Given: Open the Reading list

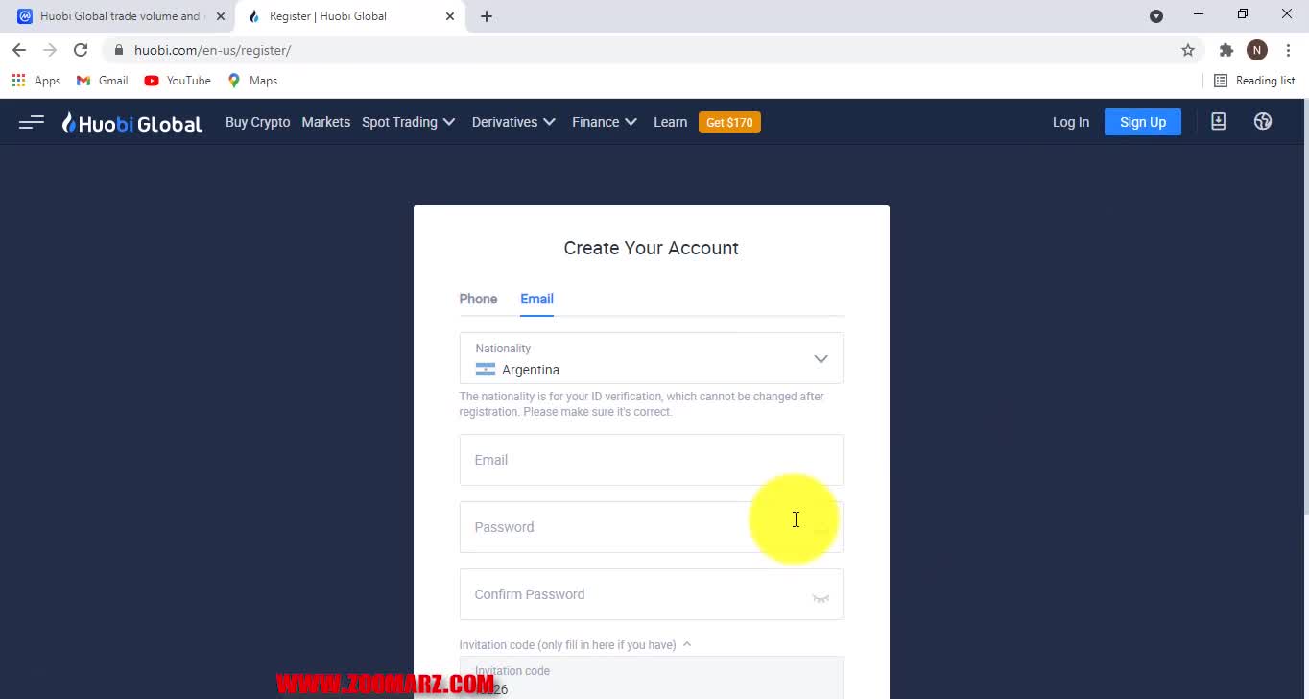Looking at the screenshot, I should [x=1254, y=81].
